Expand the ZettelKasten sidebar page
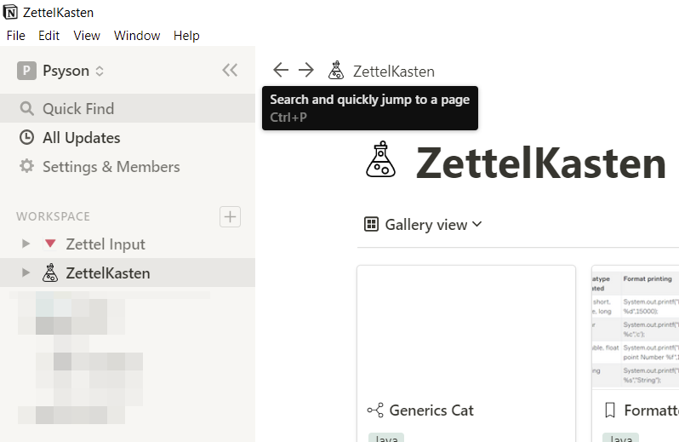The width and height of the screenshot is (679, 442). (26, 273)
